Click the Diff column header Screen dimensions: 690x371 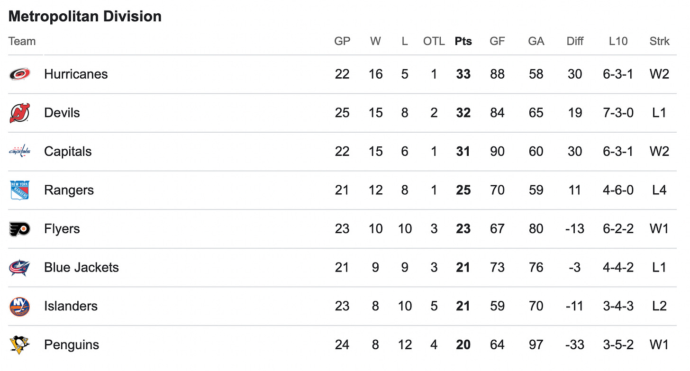click(x=575, y=41)
